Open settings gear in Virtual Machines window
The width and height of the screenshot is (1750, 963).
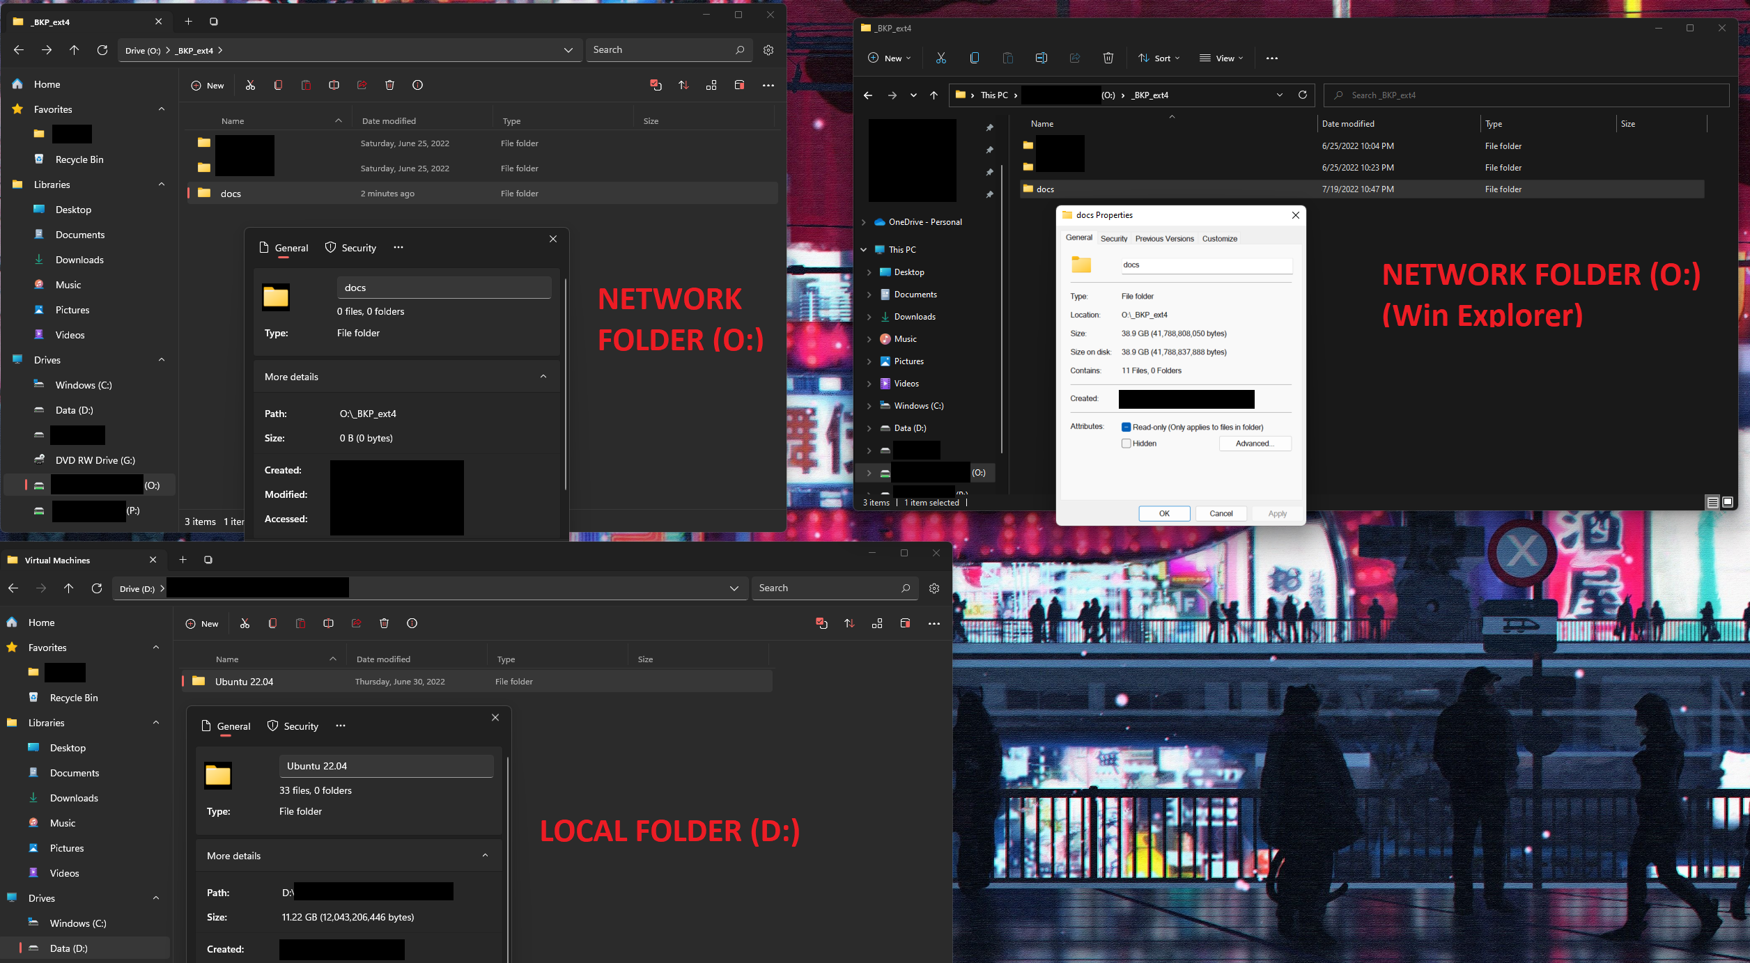pos(934,588)
